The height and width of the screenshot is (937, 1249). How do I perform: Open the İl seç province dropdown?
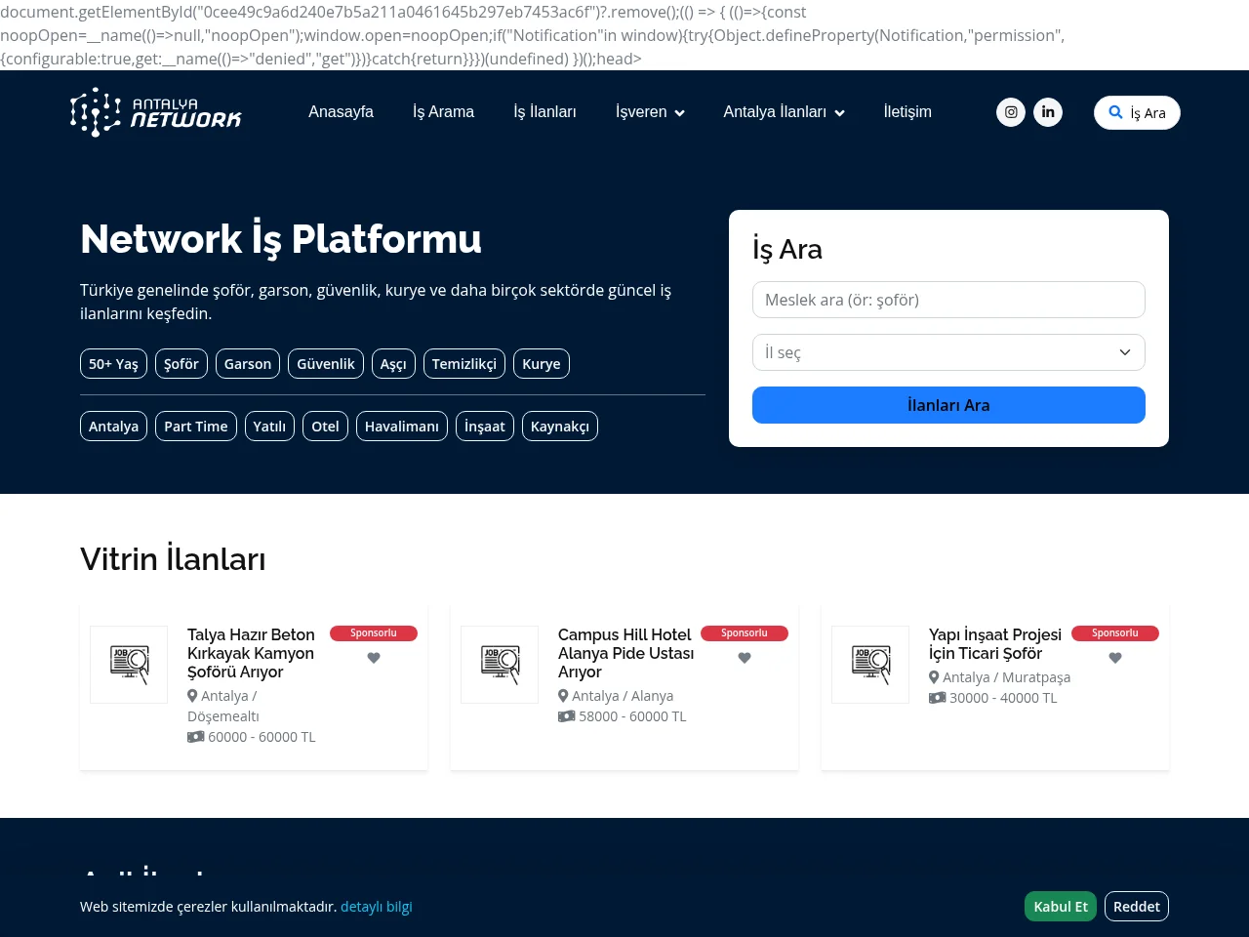pyautogui.click(x=948, y=352)
